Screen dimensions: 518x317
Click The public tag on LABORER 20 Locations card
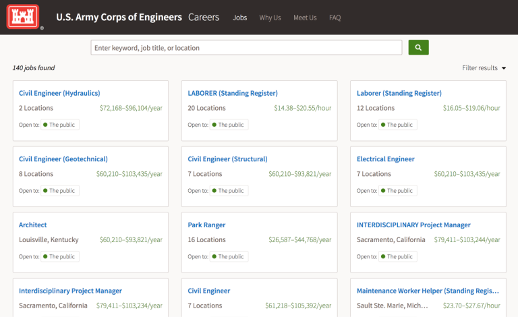tap(229, 125)
